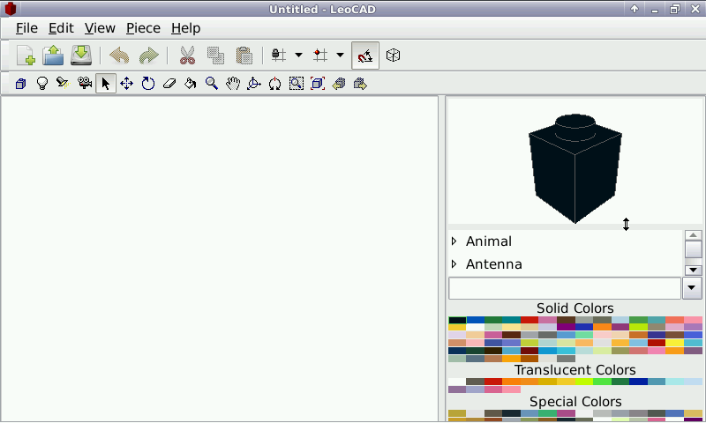The image size is (706, 423).
Task: Open a file using the folder icon
Action: pyautogui.click(x=53, y=56)
